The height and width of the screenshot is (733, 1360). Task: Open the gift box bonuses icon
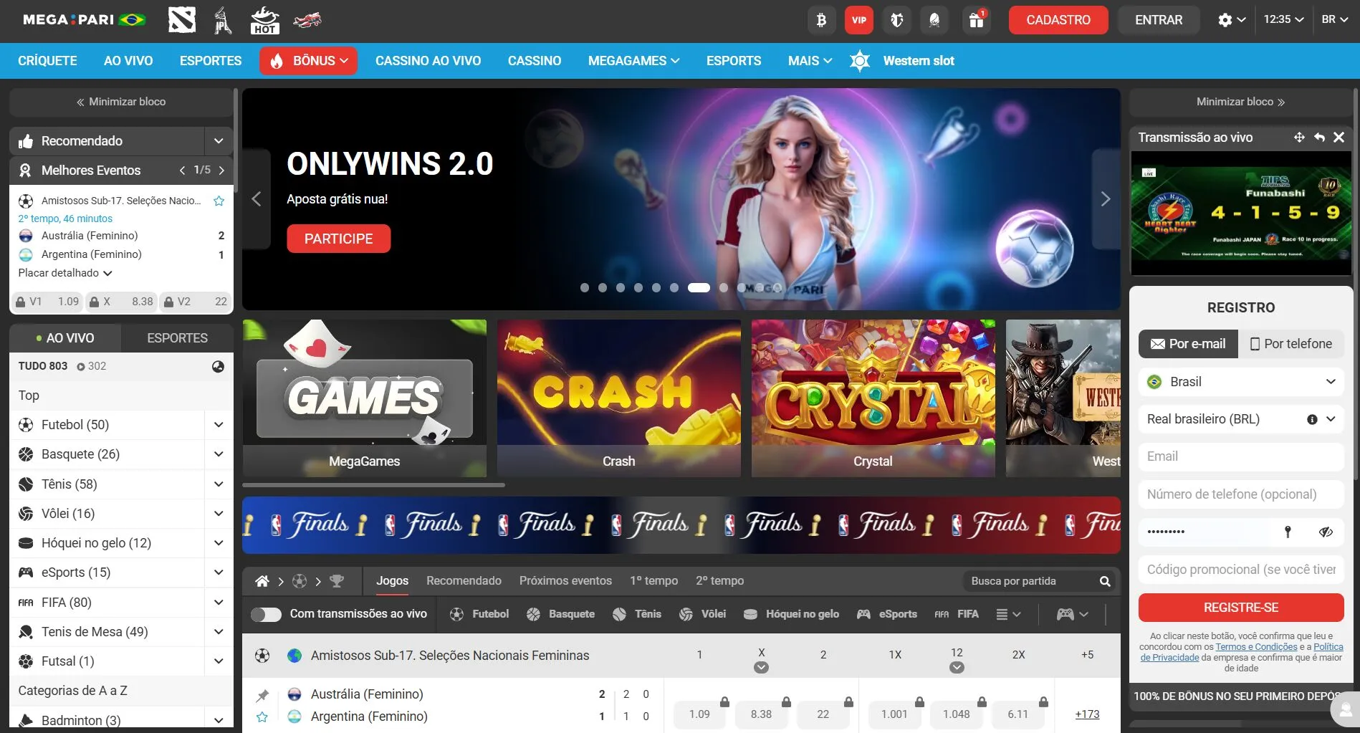pos(976,20)
